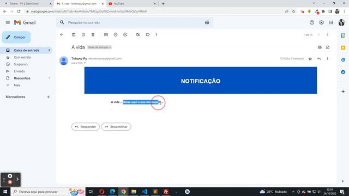
Task: Add email to Tasks
Action: [125, 35]
